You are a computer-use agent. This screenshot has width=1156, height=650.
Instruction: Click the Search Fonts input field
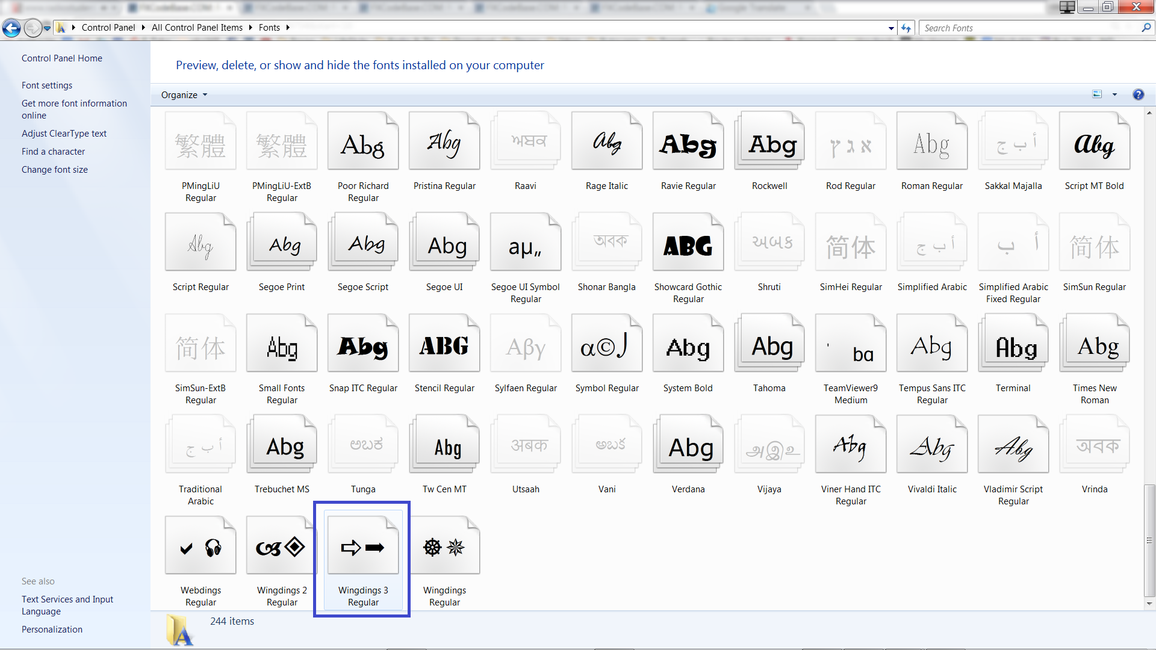click(1030, 28)
